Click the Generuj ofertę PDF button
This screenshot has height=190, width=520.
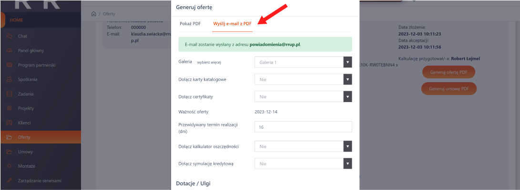pos(448,72)
